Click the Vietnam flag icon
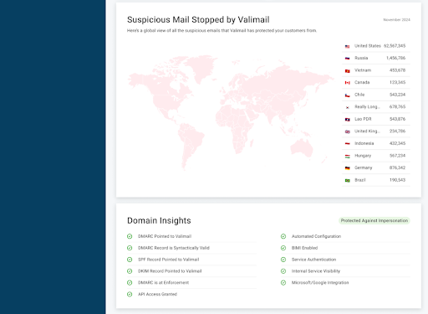Viewport: 428px width, 314px height. (x=347, y=71)
